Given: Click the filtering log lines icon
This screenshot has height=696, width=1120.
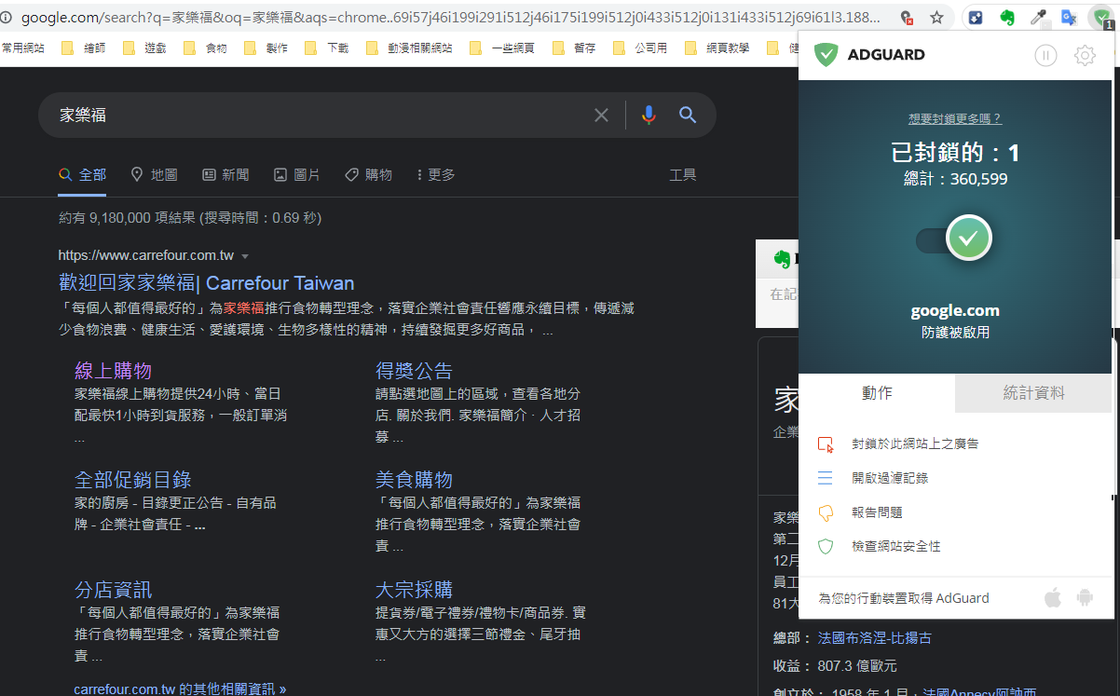Looking at the screenshot, I should tap(825, 478).
